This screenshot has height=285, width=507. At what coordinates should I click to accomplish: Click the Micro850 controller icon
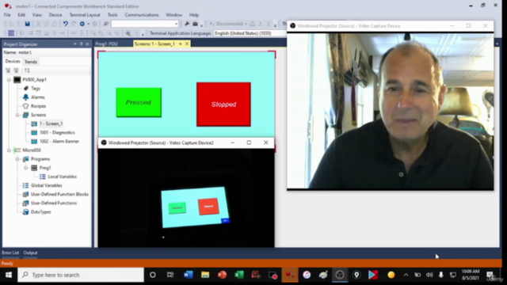[17, 150]
